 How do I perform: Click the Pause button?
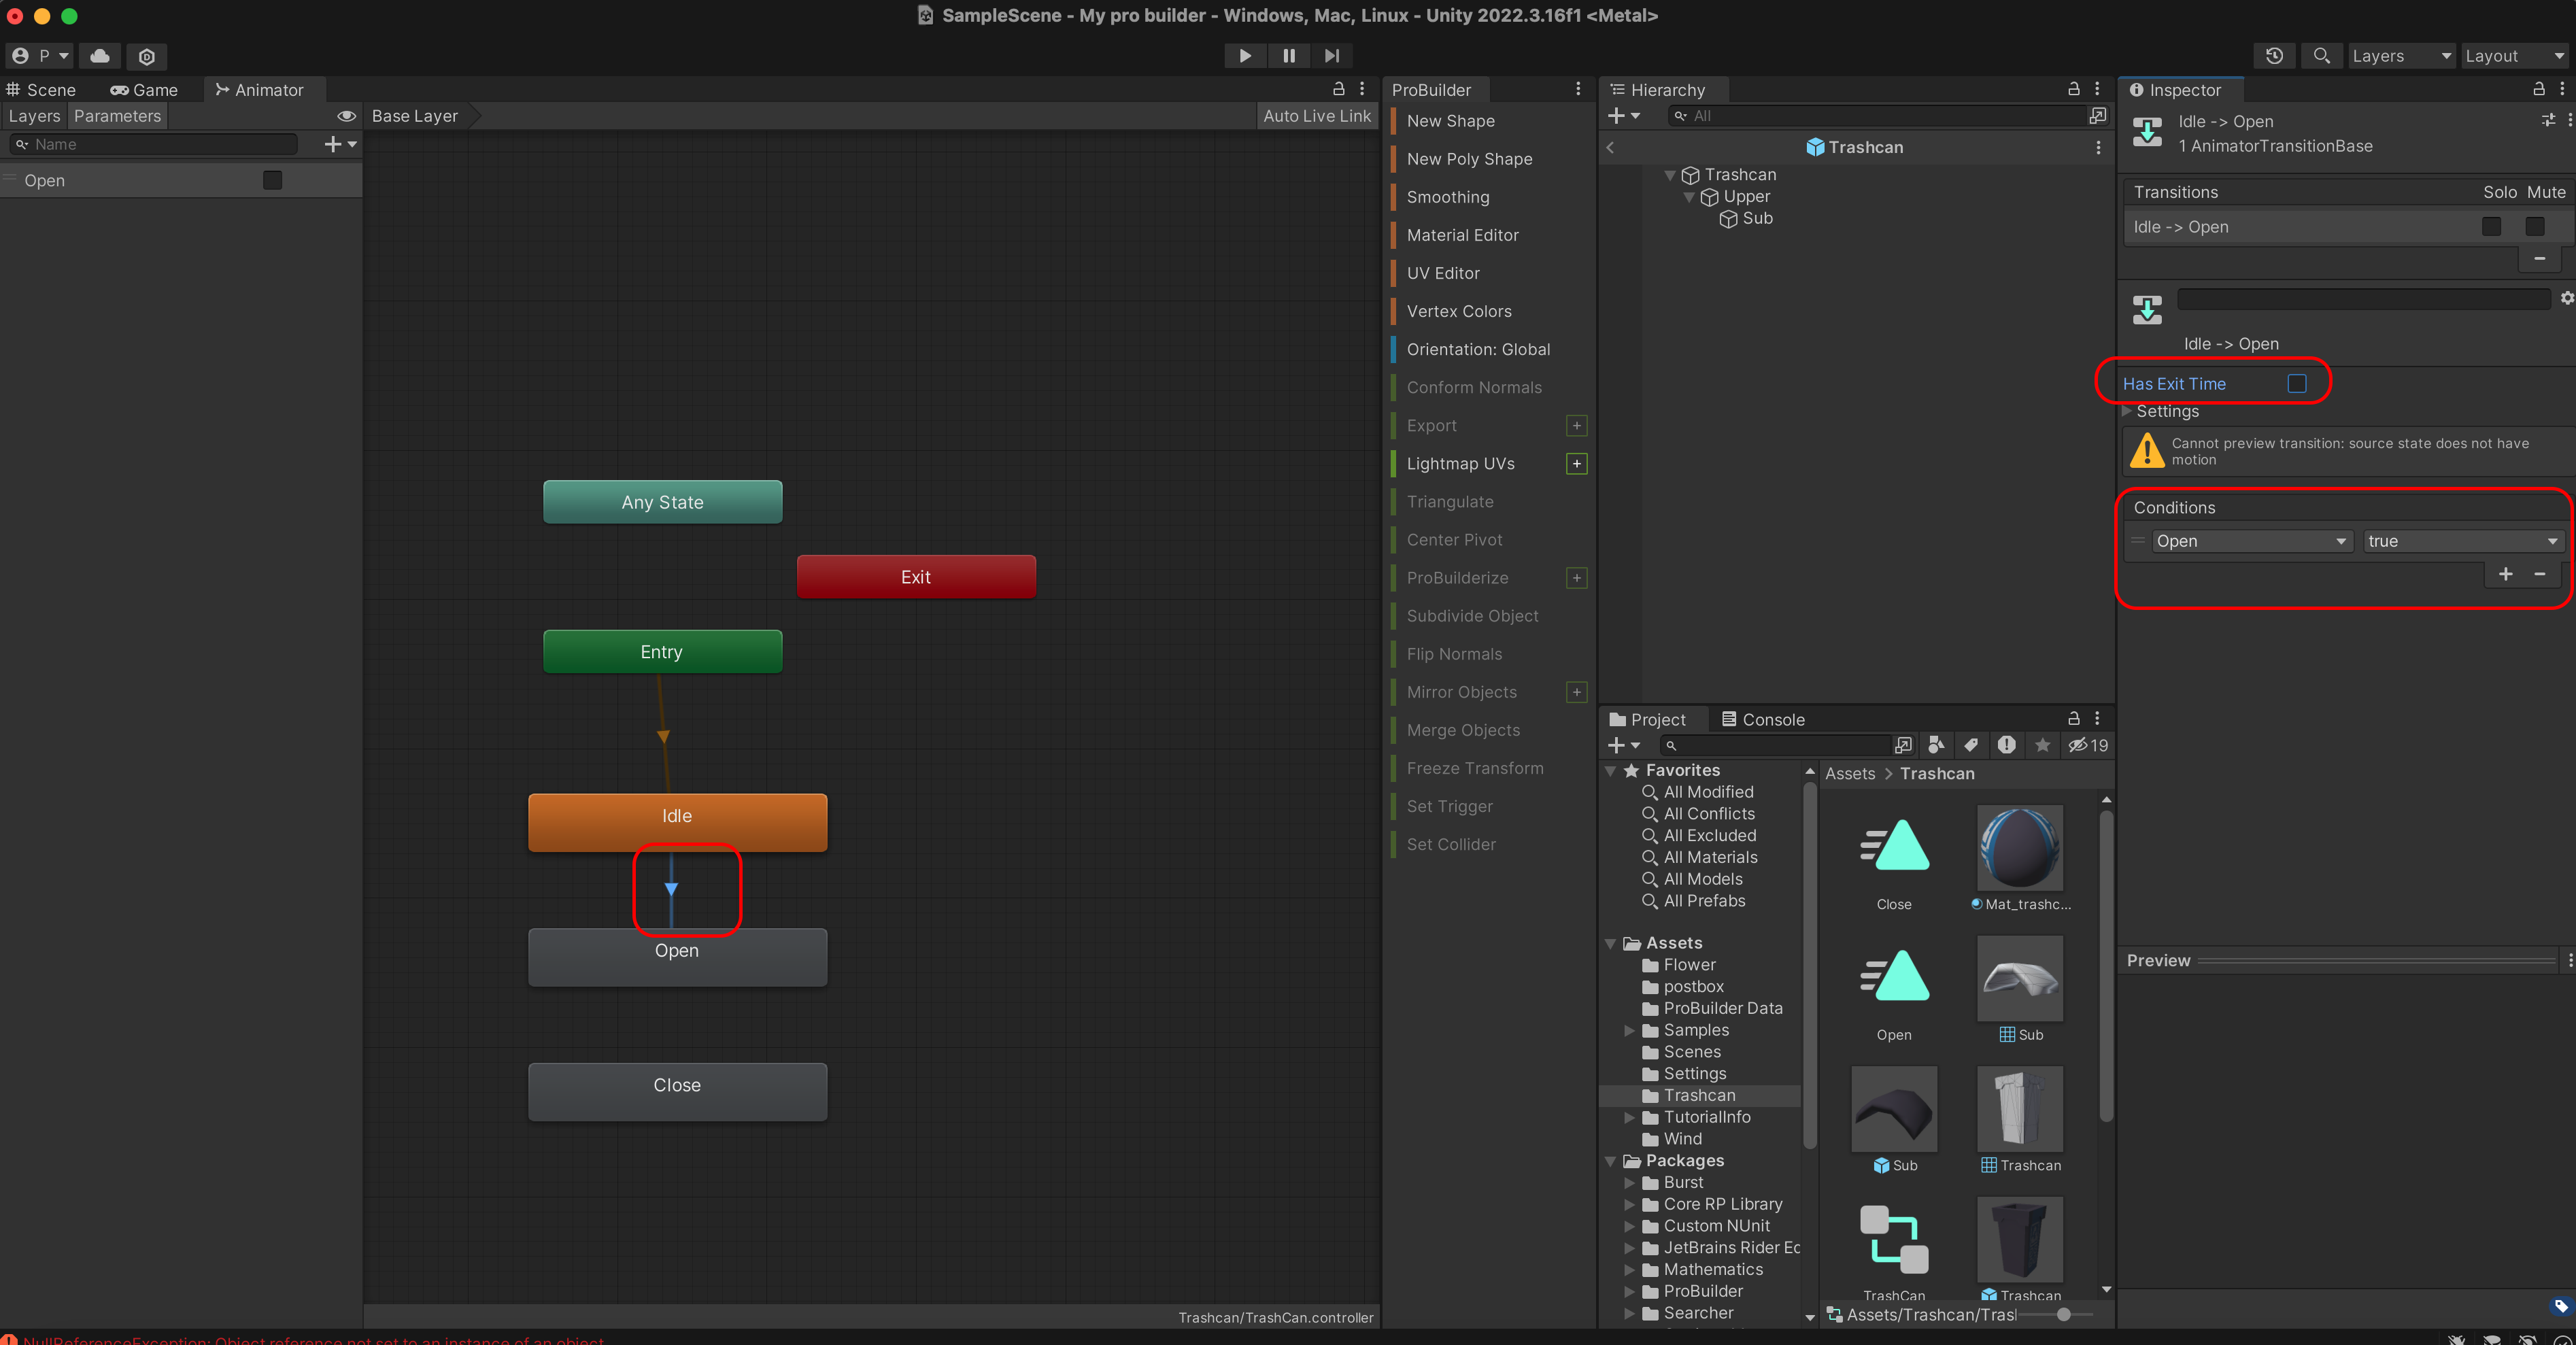tap(1288, 56)
